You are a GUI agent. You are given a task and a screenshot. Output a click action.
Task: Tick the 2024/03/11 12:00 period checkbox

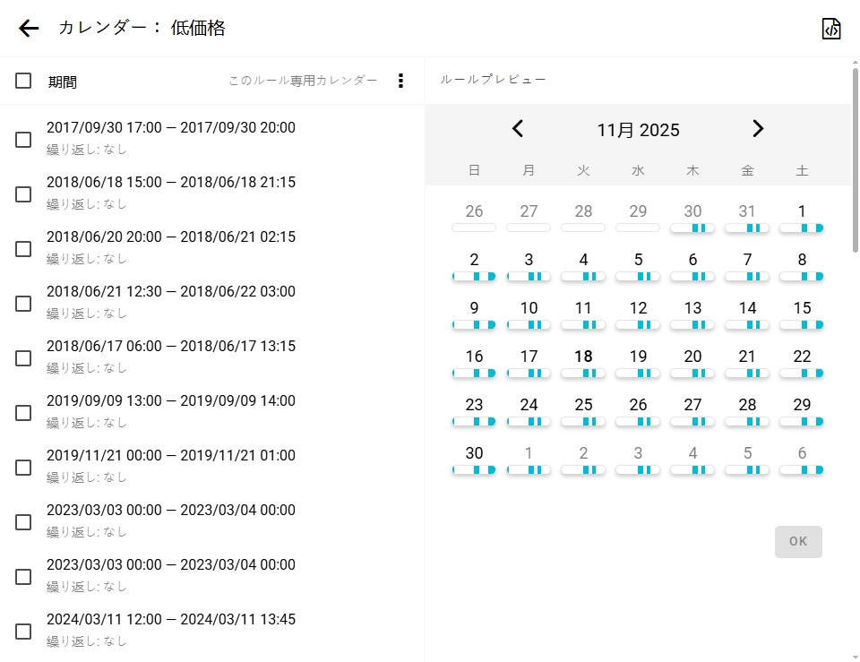[23, 631]
